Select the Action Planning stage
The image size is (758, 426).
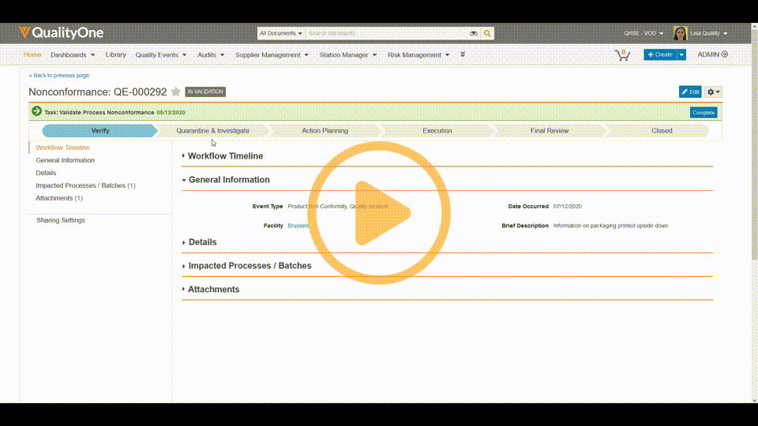(x=325, y=131)
